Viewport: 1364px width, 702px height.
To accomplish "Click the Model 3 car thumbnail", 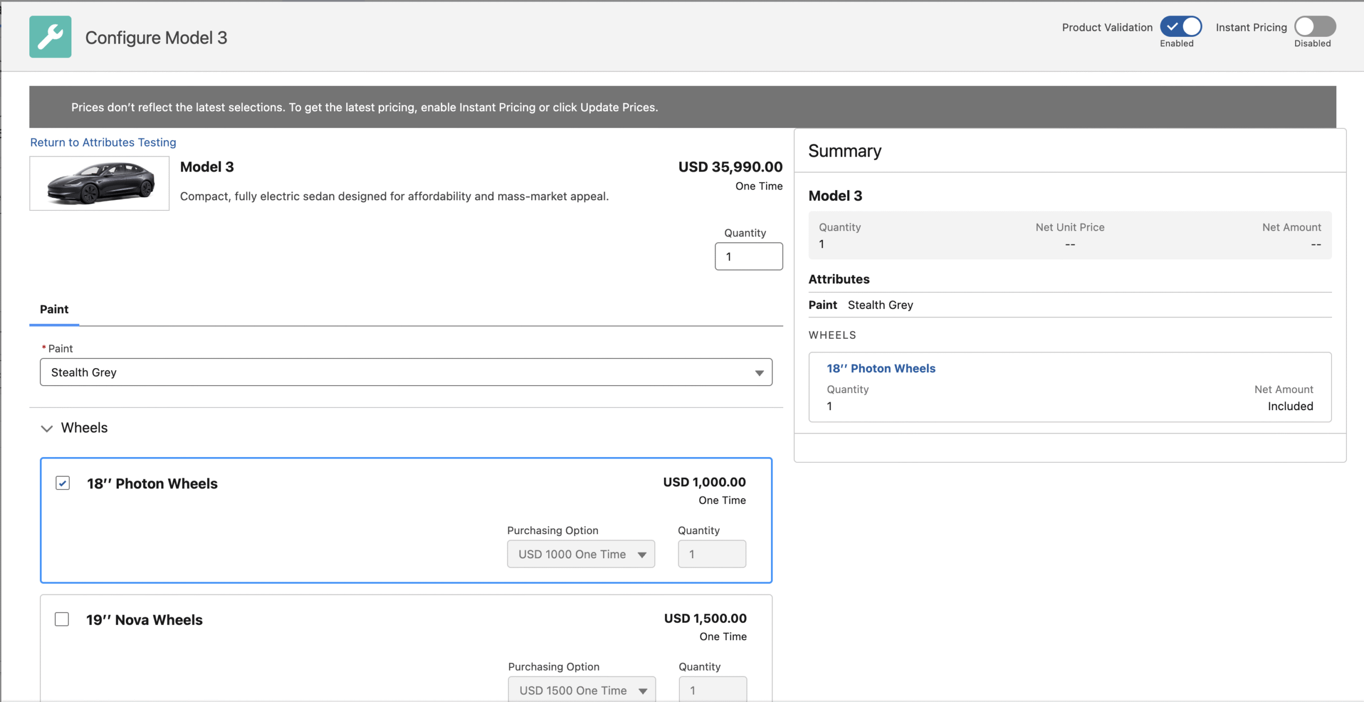I will [x=99, y=183].
